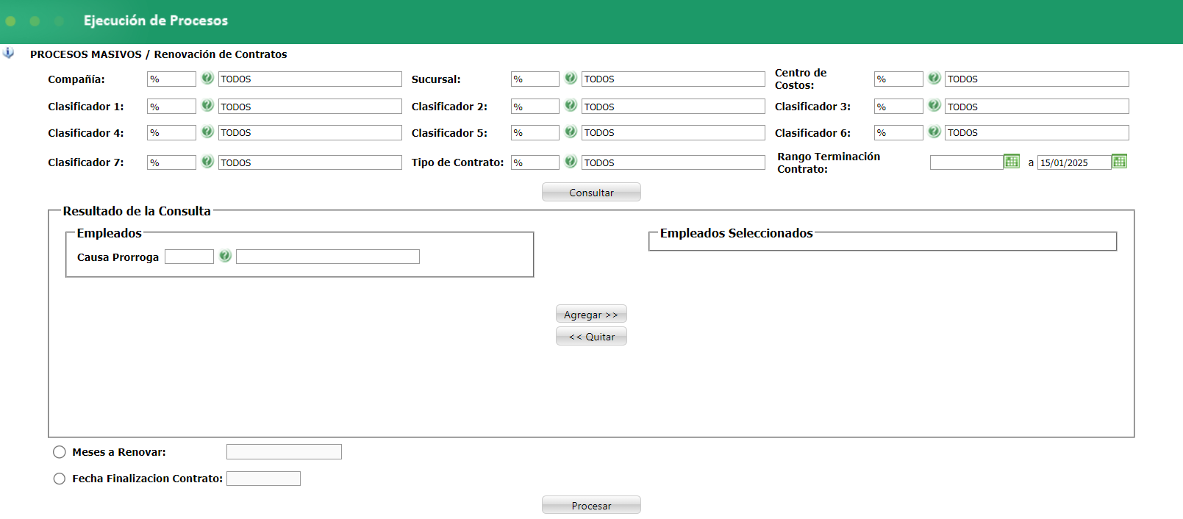Click the Consultar button
The height and width of the screenshot is (519, 1183).
[x=591, y=192]
